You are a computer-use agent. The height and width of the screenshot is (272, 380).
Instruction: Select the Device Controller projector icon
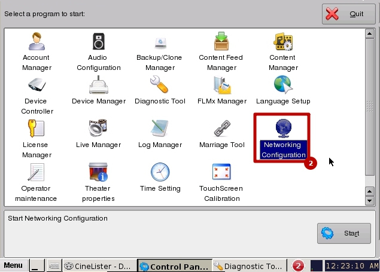tap(37, 85)
